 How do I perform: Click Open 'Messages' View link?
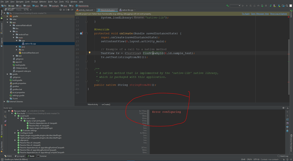click(260, 14)
